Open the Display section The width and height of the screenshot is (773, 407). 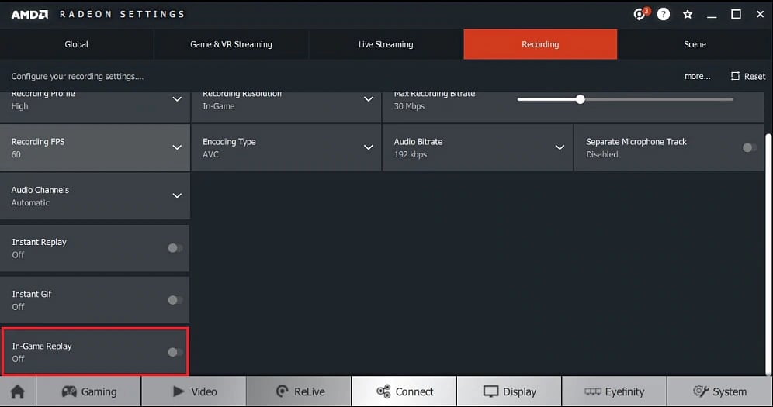coord(509,391)
